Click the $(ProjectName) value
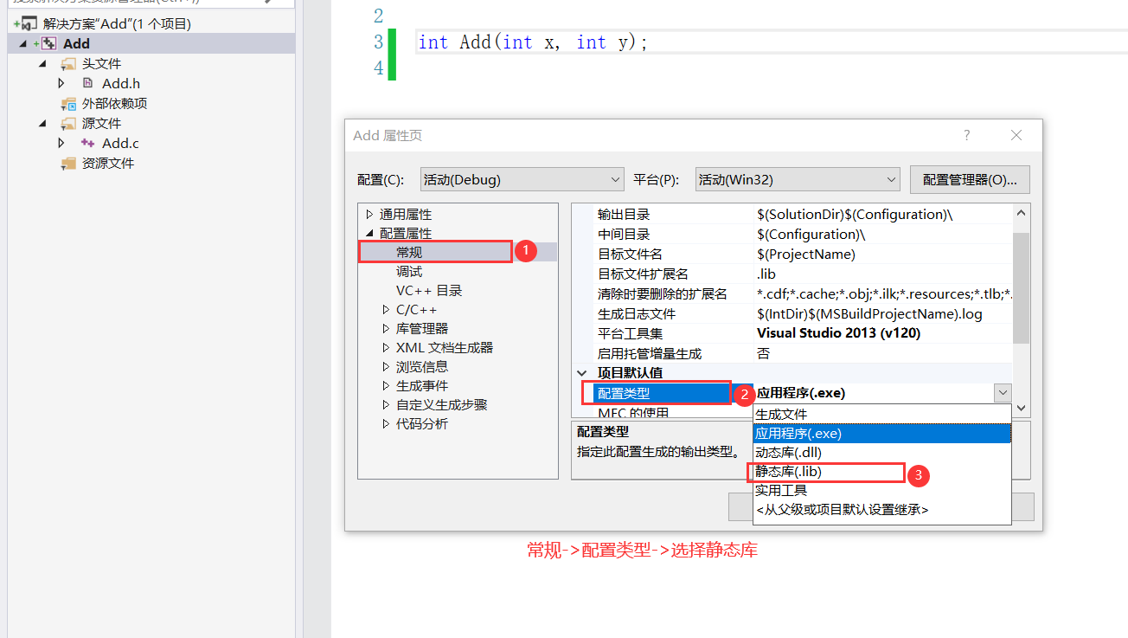 pos(805,254)
